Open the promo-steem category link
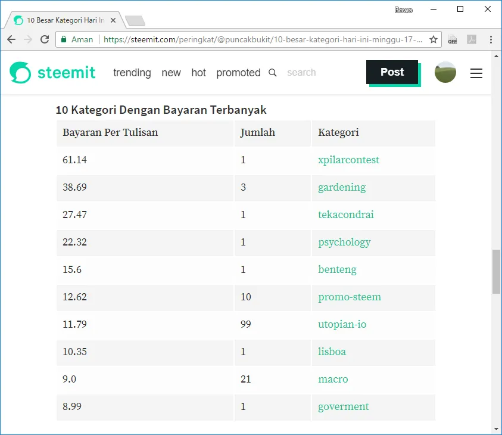This screenshot has width=502, height=435. tap(350, 297)
